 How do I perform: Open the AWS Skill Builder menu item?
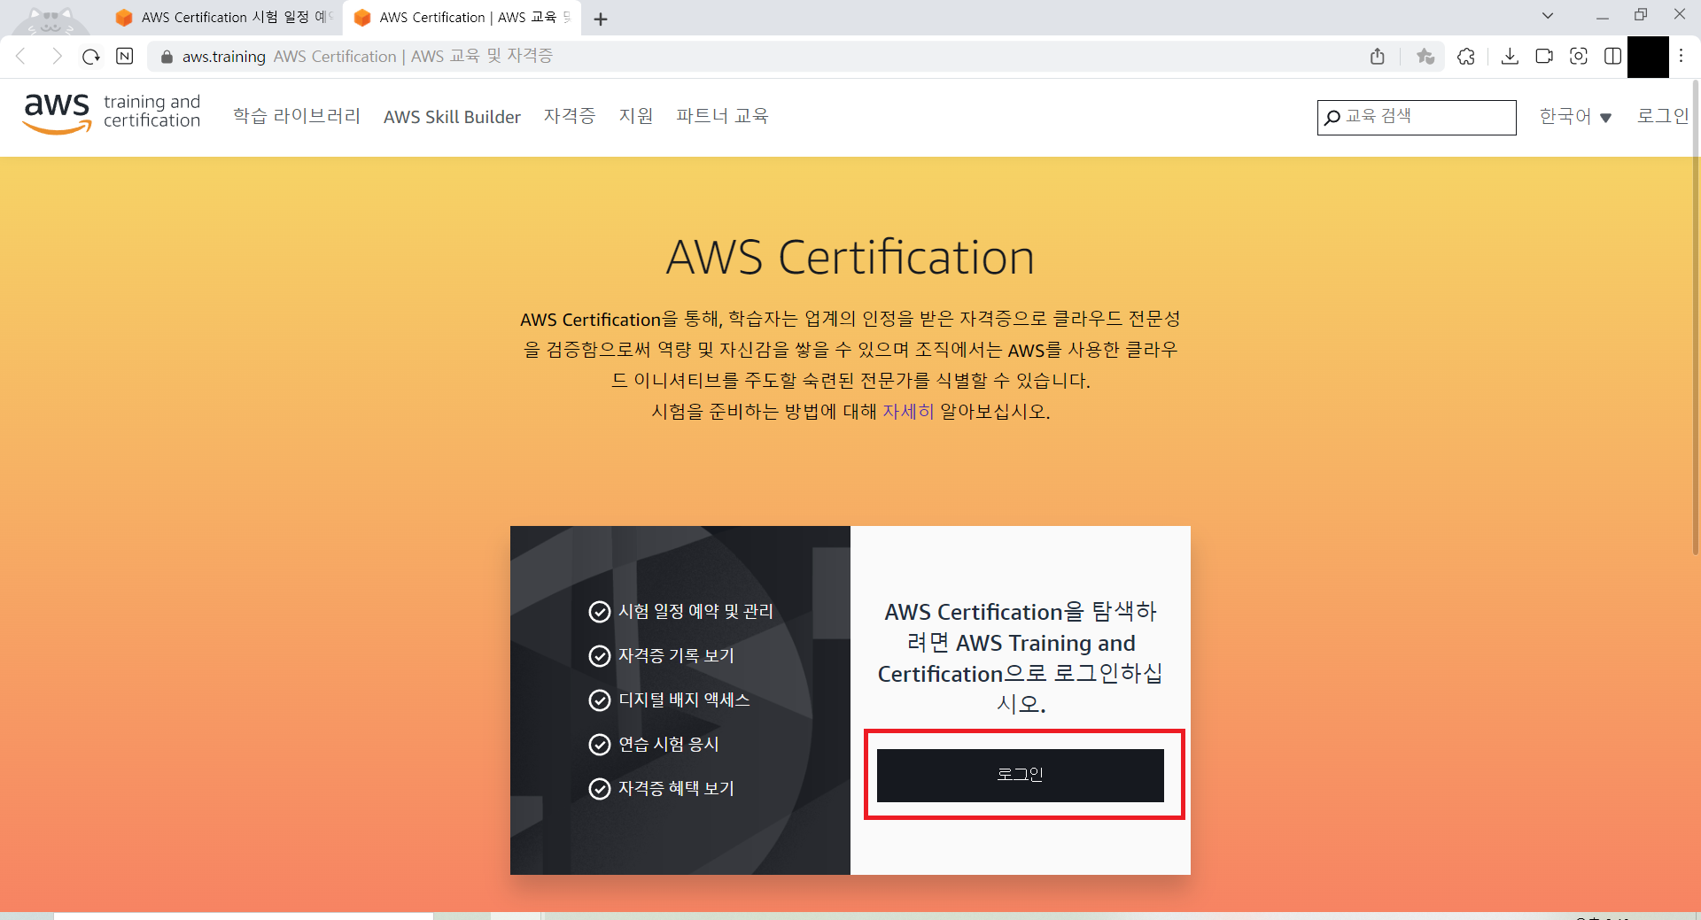[x=452, y=117]
